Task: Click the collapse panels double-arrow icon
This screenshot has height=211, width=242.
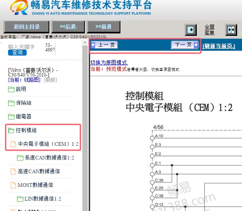Action: tap(231, 30)
